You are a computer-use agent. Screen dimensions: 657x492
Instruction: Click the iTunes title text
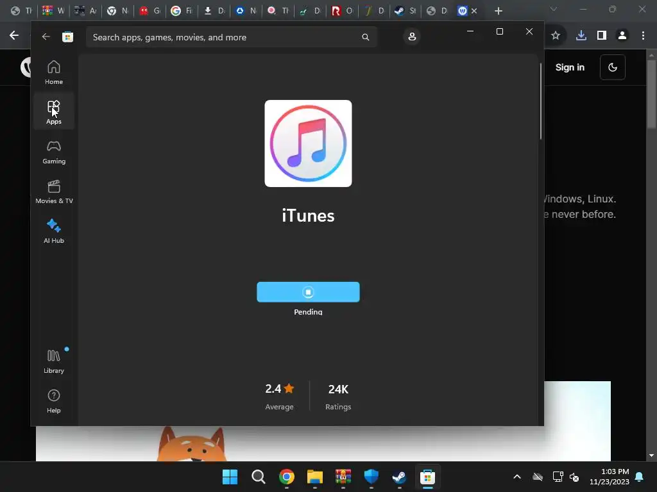[x=308, y=216]
